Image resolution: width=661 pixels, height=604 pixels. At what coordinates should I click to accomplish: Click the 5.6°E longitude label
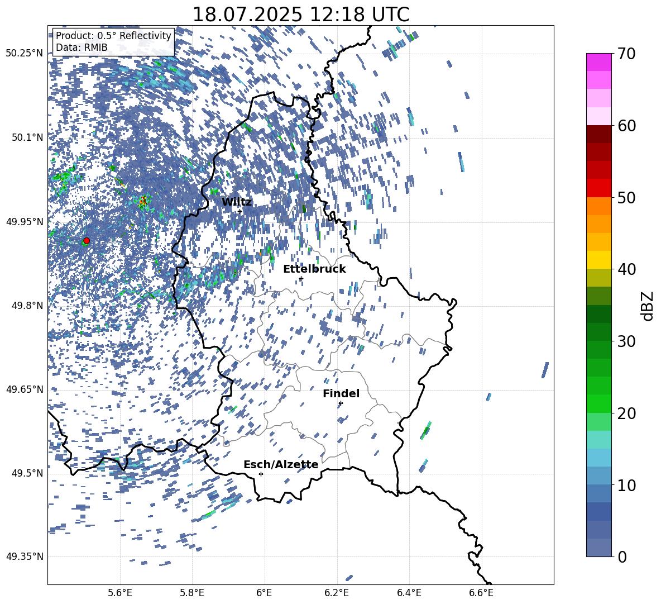point(120,593)
